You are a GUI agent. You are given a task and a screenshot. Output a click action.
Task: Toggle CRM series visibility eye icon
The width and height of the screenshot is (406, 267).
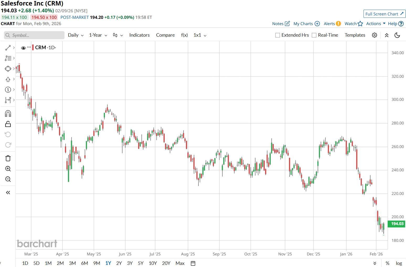[x=23, y=48]
